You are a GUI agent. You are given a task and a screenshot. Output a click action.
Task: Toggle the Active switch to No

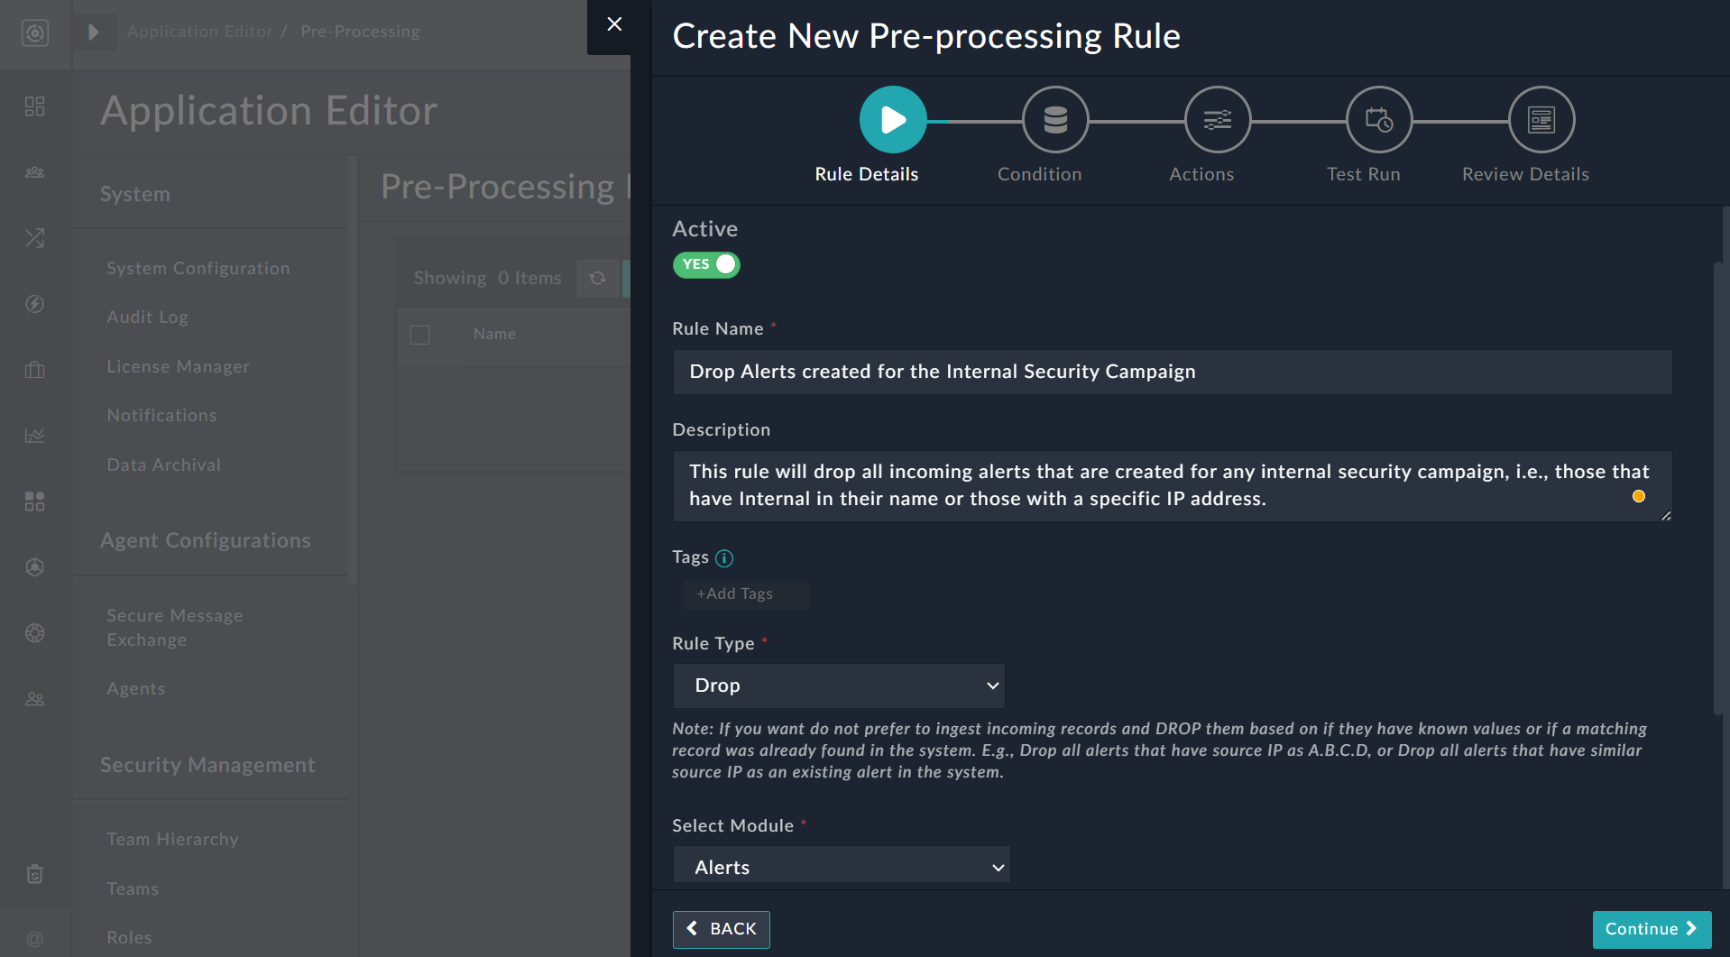pyautogui.click(x=706, y=264)
